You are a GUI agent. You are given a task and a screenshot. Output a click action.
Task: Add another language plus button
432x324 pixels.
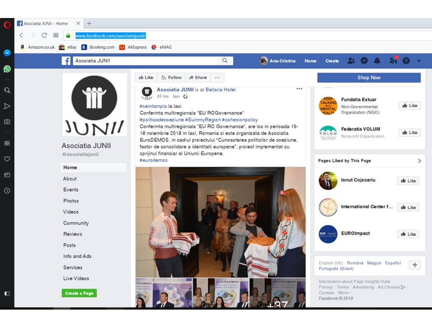(x=414, y=265)
